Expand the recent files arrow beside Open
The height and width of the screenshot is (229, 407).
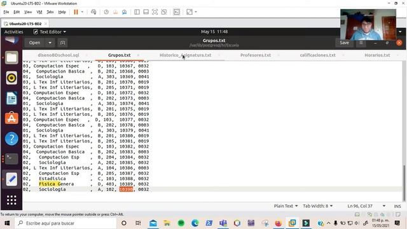click(50, 43)
